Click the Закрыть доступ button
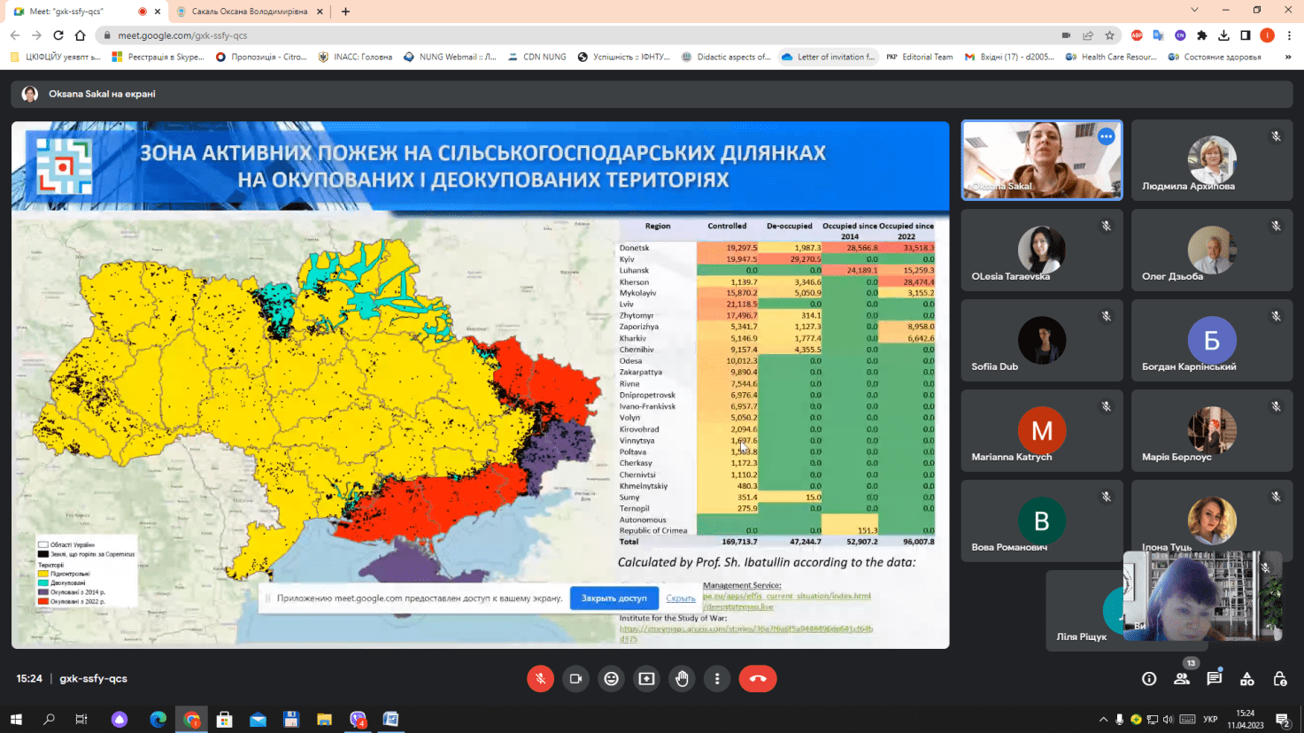This screenshot has width=1304, height=733. 613,598
